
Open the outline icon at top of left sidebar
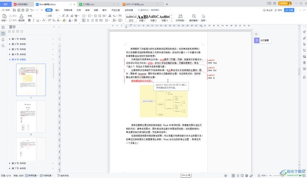(3, 27)
